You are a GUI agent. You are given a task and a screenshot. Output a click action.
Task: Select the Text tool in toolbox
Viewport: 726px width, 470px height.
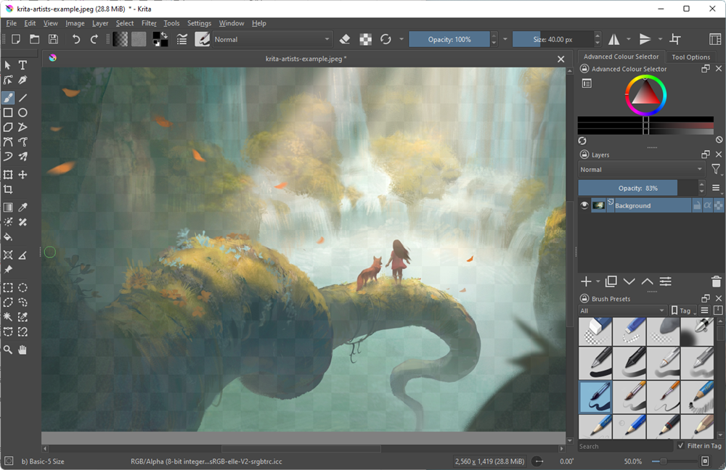23,65
